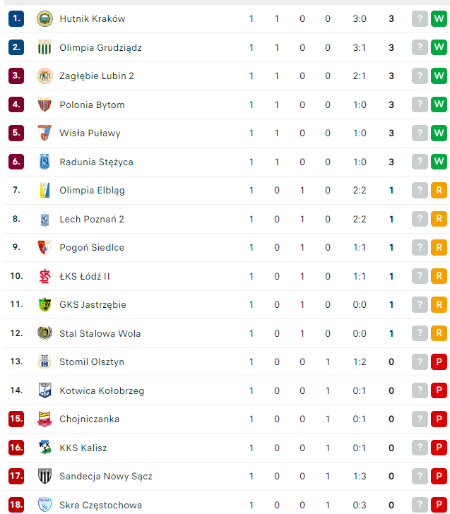Click Olimpia Elbląg's orange R form badge
450x514 pixels.
click(439, 190)
